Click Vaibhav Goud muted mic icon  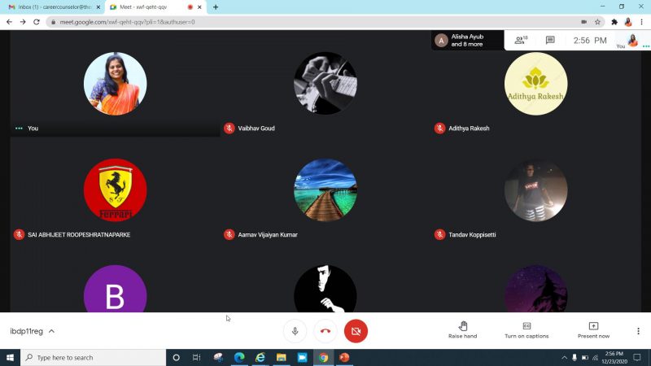click(x=229, y=129)
